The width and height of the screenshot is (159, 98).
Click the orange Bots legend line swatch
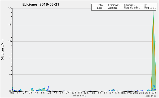click(94, 8)
